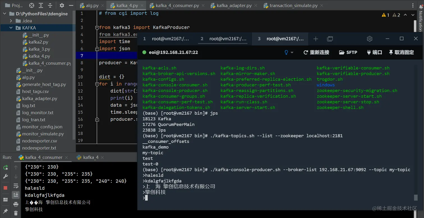Viewport: 424px width, 218px height.
Task: Click the two weak warnings indicator
Action: [x=396, y=15]
